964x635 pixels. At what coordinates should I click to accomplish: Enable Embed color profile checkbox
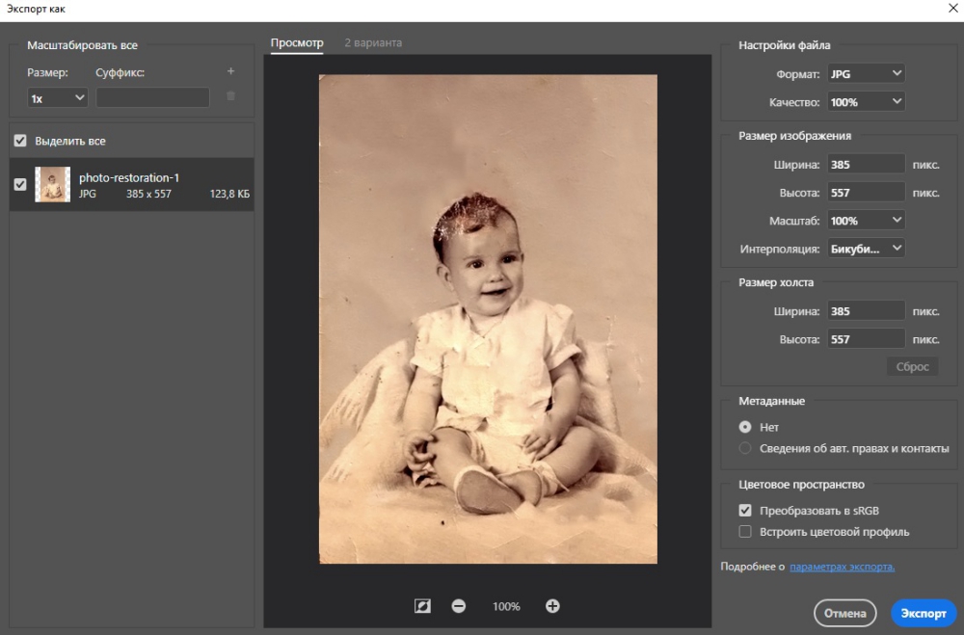pyautogui.click(x=745, y=532)
